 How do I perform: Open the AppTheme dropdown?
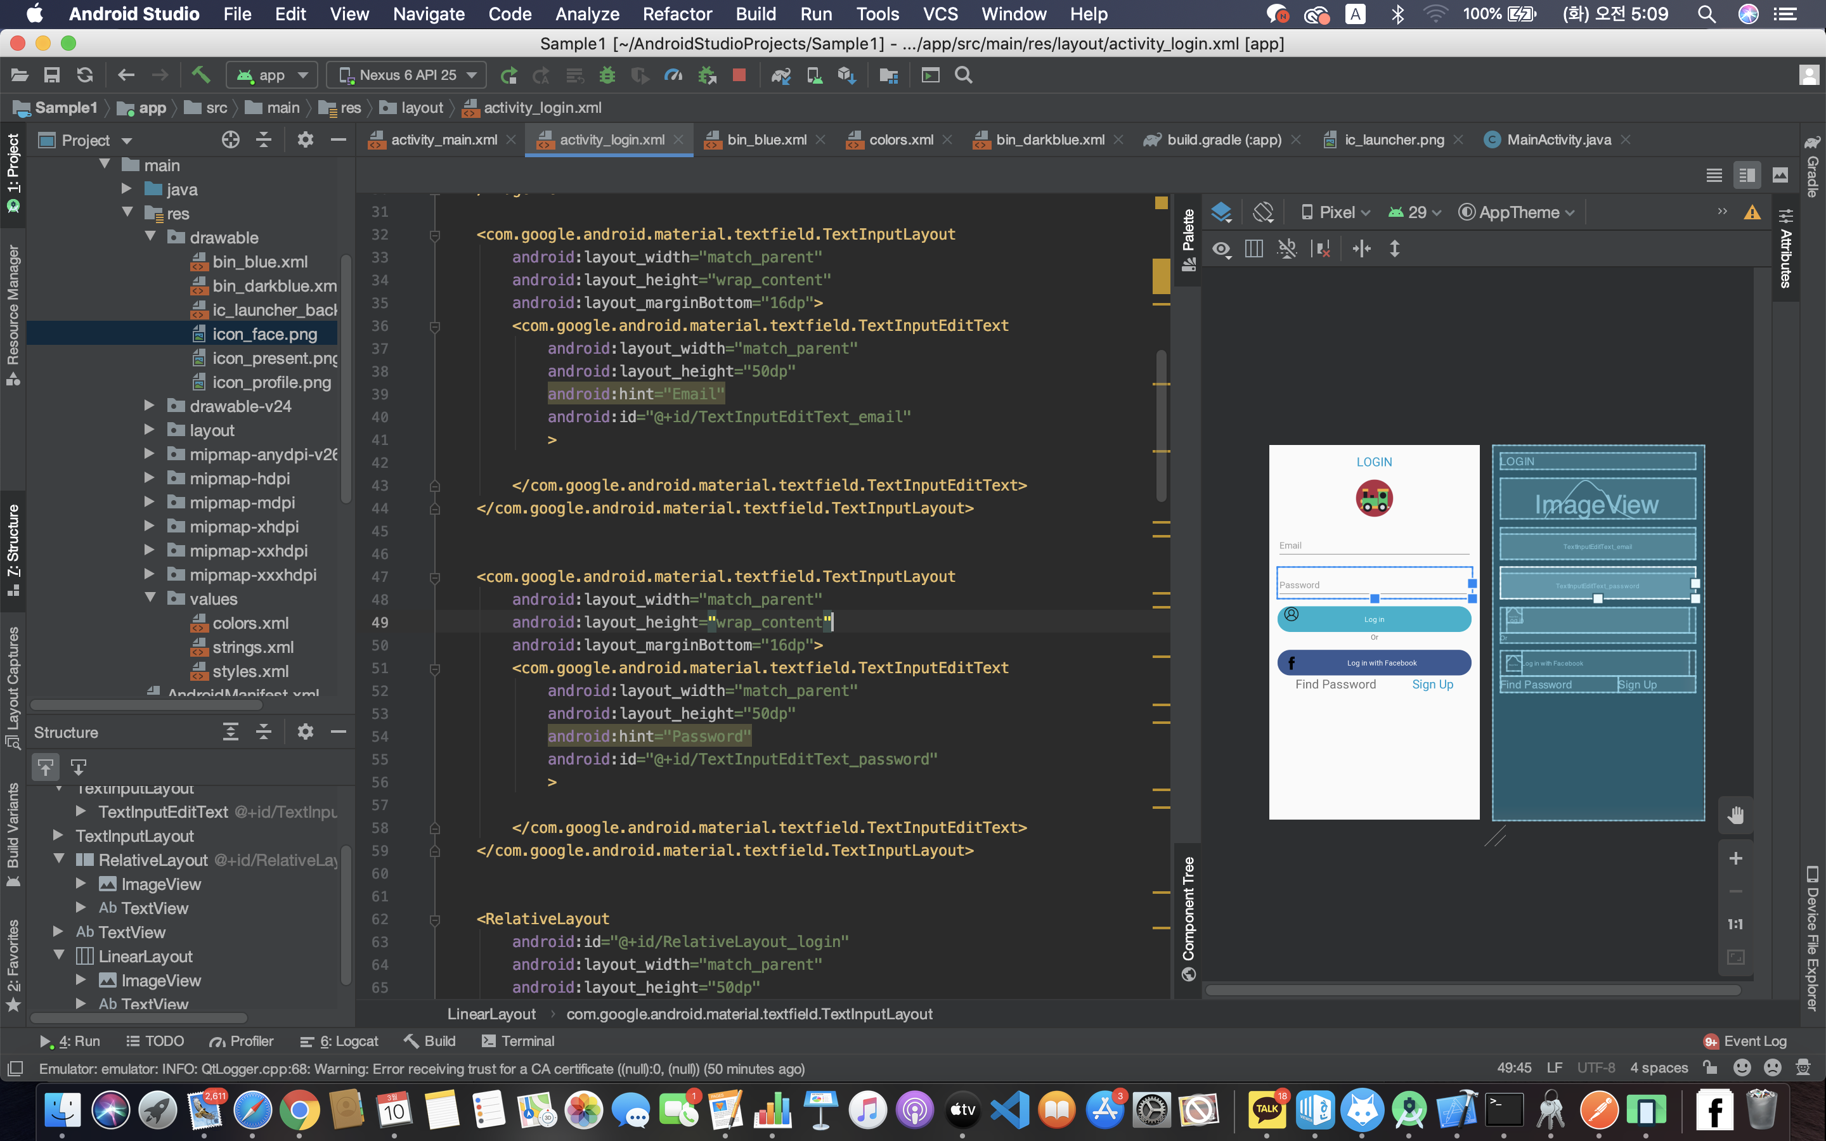click(x=1517, y=213)
